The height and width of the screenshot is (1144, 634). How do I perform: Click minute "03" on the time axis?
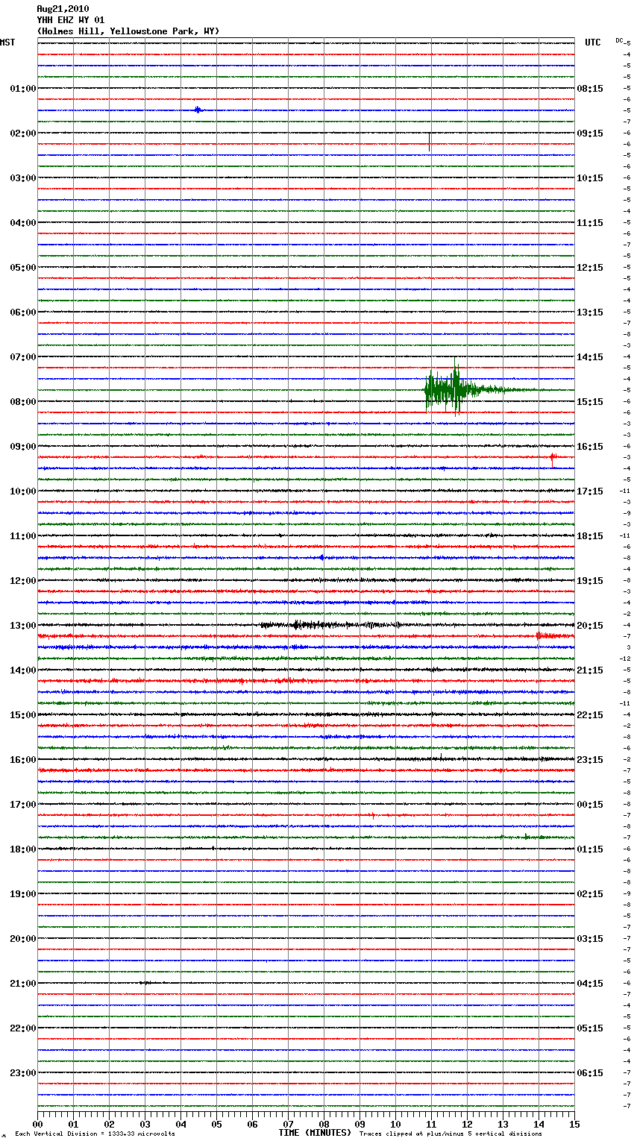[145, 1124]
